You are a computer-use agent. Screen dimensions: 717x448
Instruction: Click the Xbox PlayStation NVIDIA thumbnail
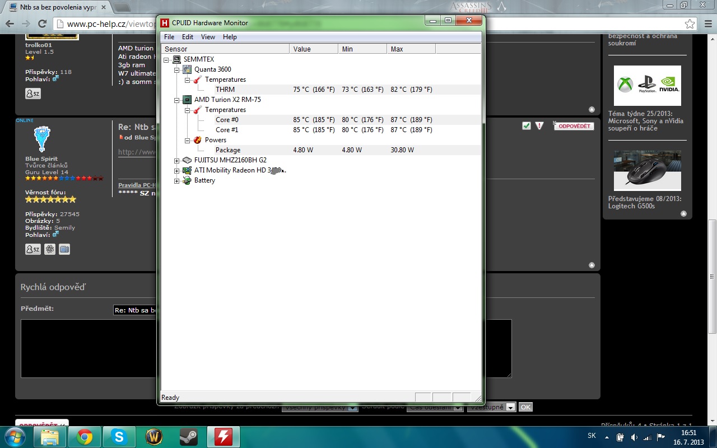pyautogui.click(x=648, y=86)
